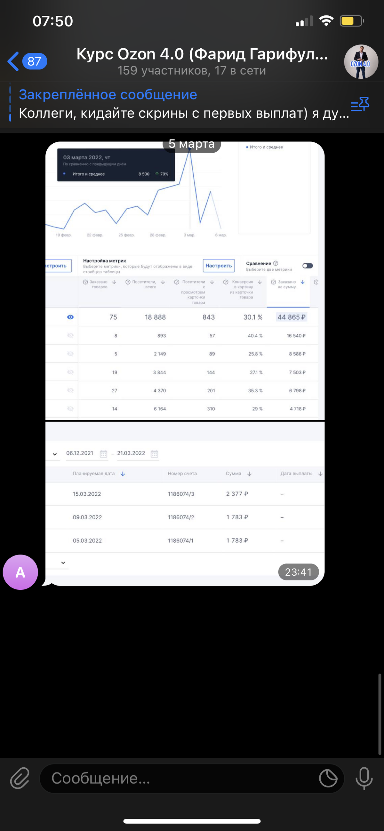Open the sticker panel icon
384x831 pixels.
(328, 778)
